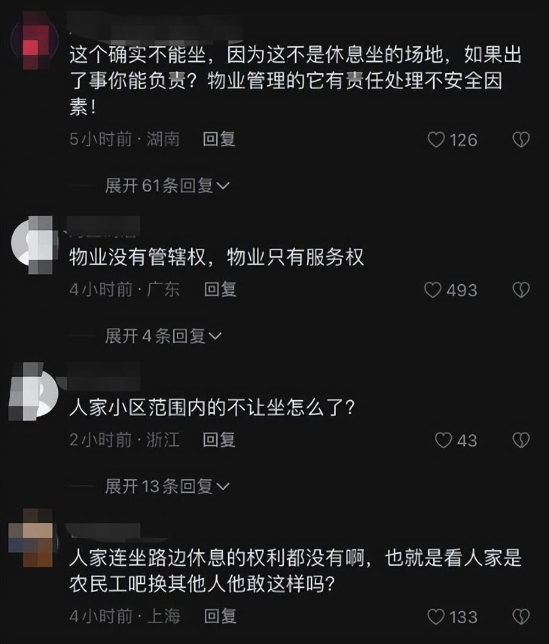Screen dimensions: 549x644
Task: Like the Shanghai comment with 133 likes
Action: 436,617
